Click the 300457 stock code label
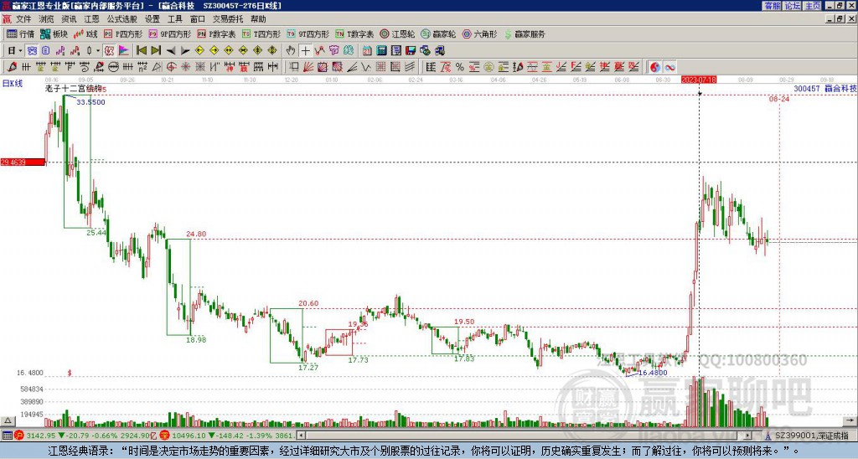Image resolution: width=858 pixels, height=459 pixels. tap(807, 89)
